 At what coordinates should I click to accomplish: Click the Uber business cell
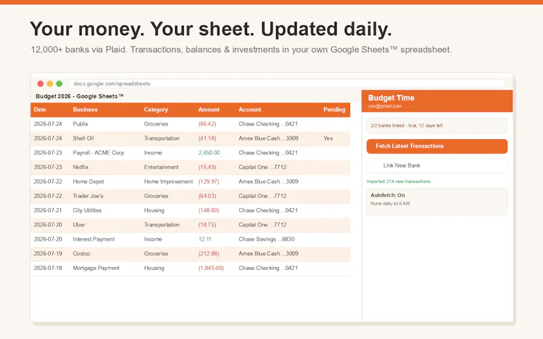(x=79, y=225)
